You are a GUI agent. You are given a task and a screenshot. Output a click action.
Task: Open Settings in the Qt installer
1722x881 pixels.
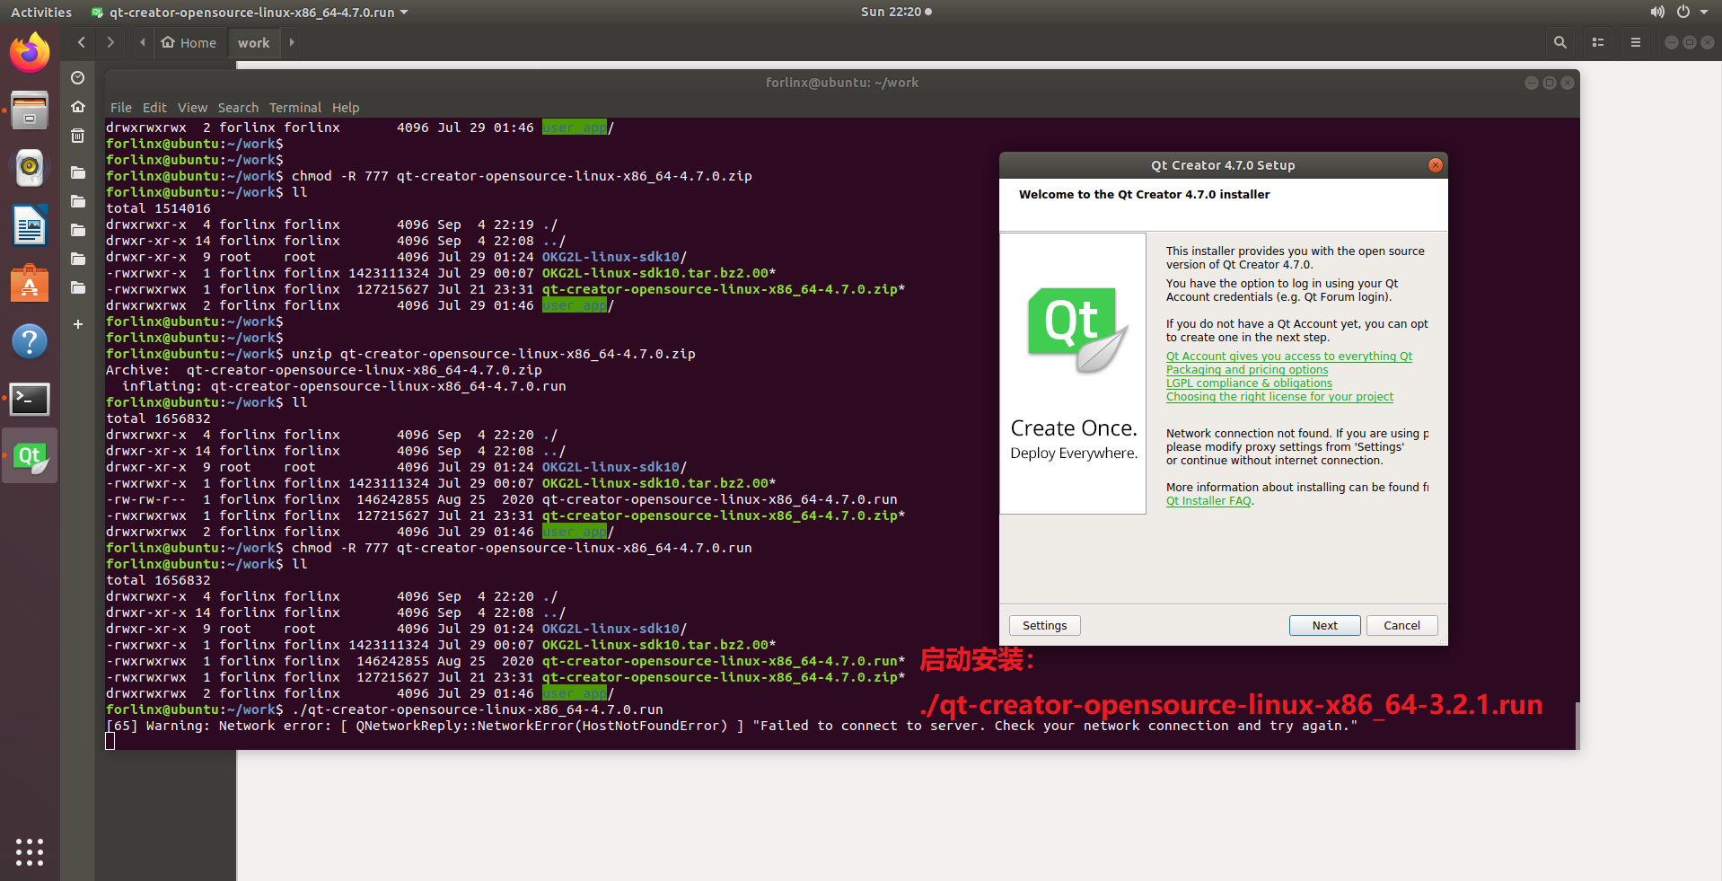(1044, 625)
